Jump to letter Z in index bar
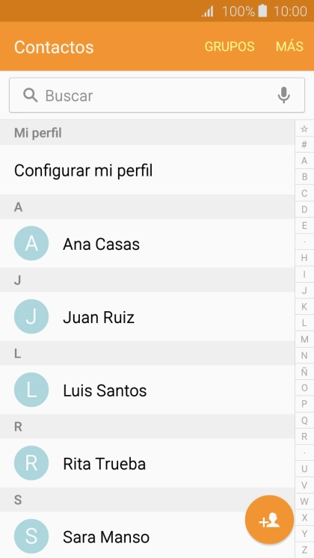The image size is (314, 558). [x=304, y=550]
